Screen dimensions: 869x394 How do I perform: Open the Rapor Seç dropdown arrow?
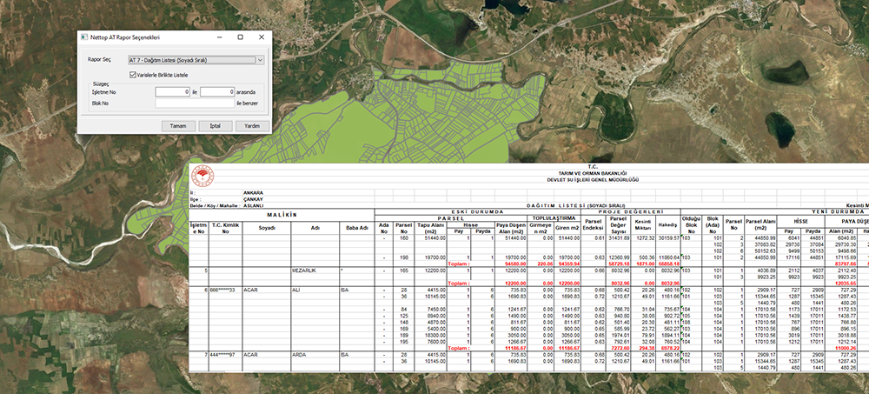261,61
